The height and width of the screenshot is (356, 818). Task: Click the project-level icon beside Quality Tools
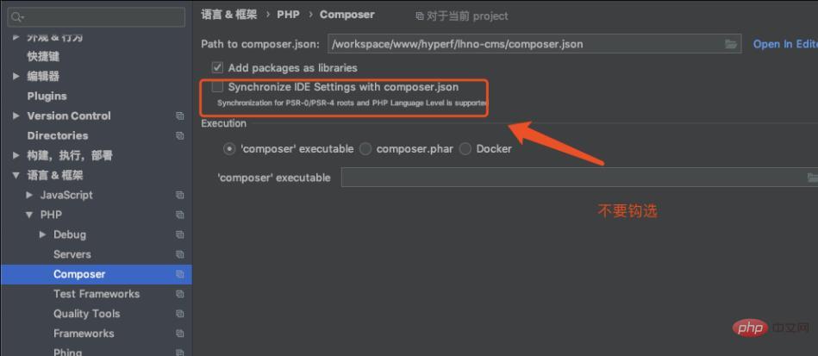180,314
